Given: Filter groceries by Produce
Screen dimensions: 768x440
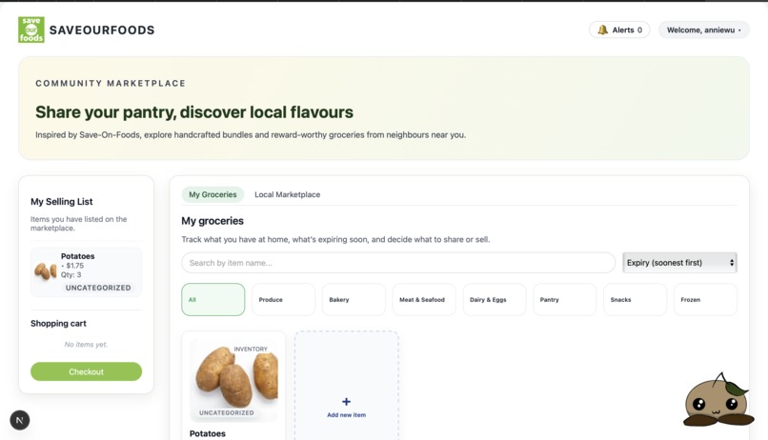Looking at the screenshot, I should click(283, 300).
